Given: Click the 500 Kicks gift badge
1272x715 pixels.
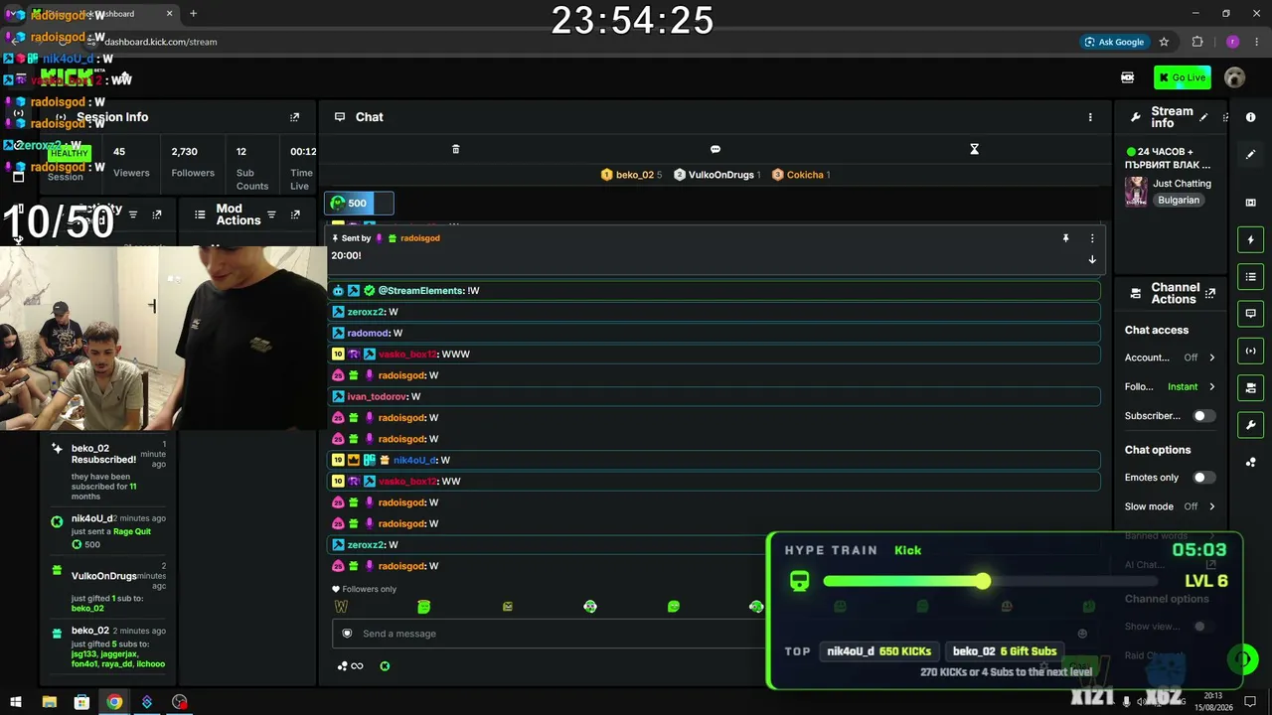Looking at the screenshot, I should [x=360, y=203].
